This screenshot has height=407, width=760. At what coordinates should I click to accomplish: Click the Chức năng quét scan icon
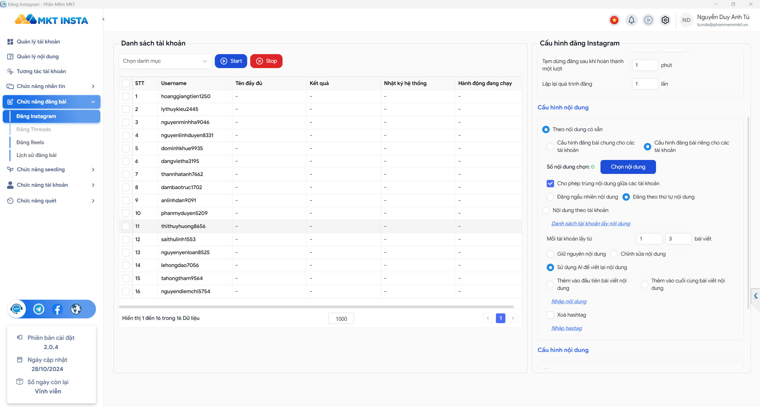click(10, 201)
